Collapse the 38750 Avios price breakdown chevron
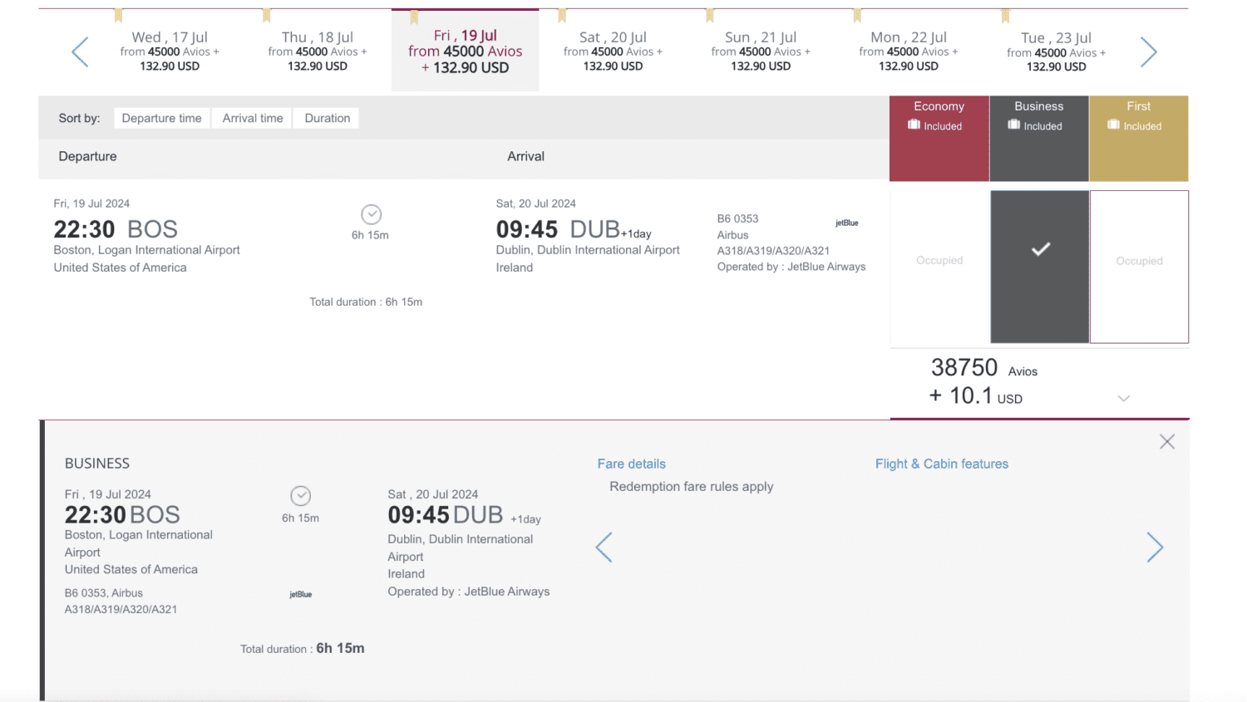This screenshot has height=702, width=1247. [1124, 398]
